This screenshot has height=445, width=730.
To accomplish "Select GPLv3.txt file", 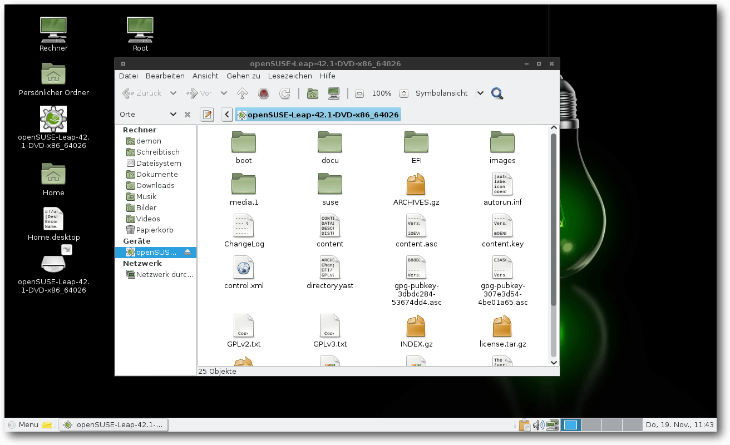I will (330, 332).
